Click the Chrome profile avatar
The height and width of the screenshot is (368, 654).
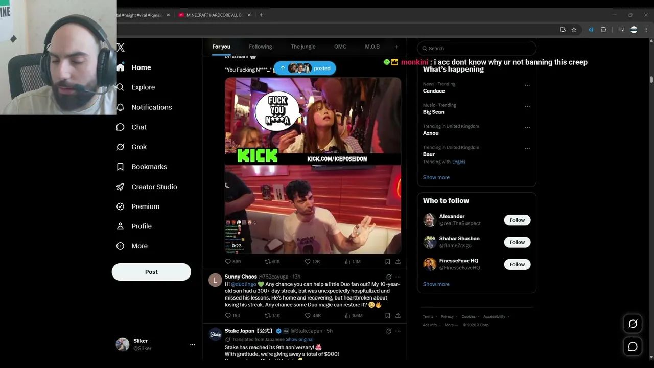(x=634, y=30)
